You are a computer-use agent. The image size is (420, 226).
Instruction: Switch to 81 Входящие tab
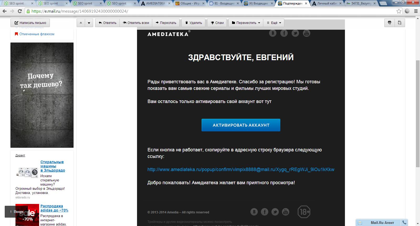coord(224,3)
